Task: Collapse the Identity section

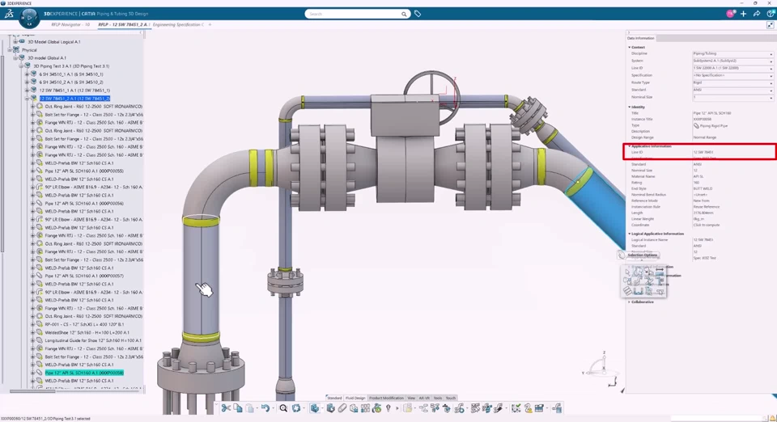Action: 630,107
